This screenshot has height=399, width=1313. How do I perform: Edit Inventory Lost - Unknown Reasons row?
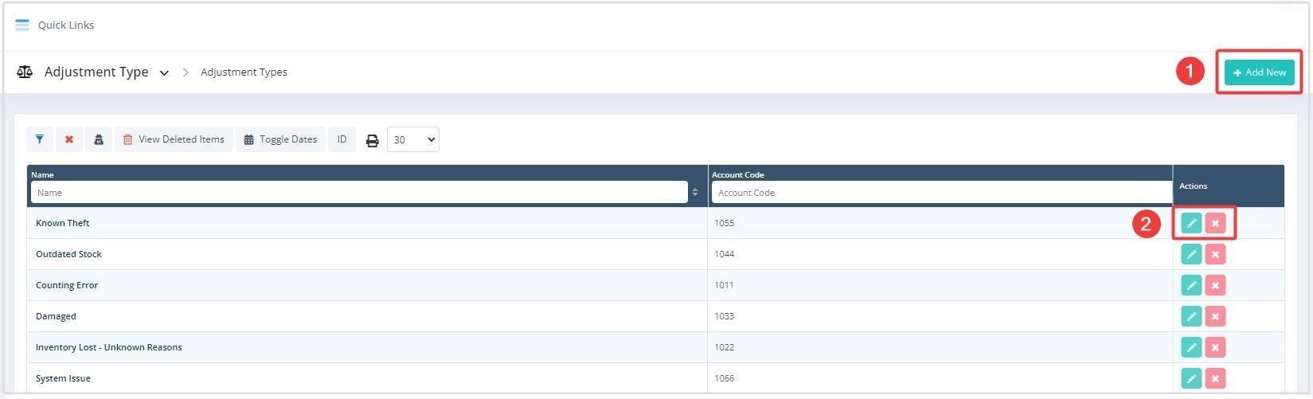(1191, 347)
